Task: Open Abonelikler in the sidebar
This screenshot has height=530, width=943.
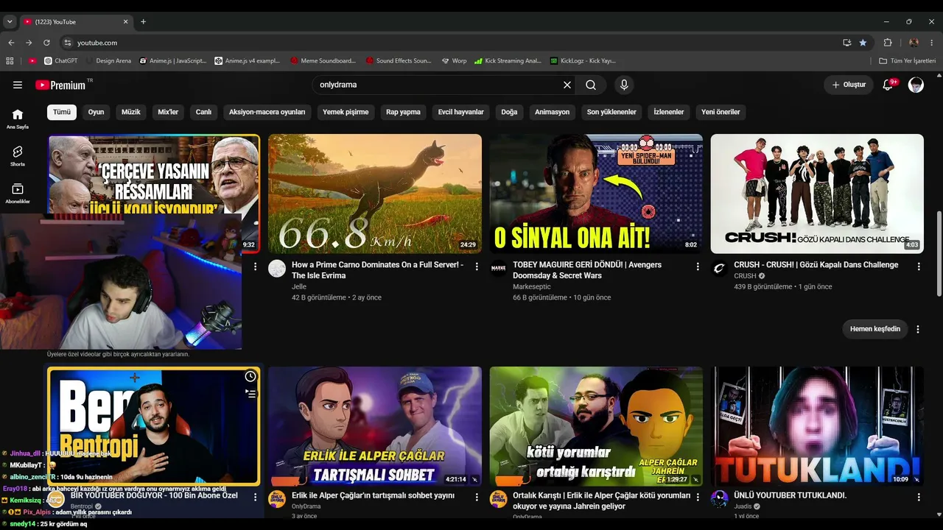Action: click(18, 193)
